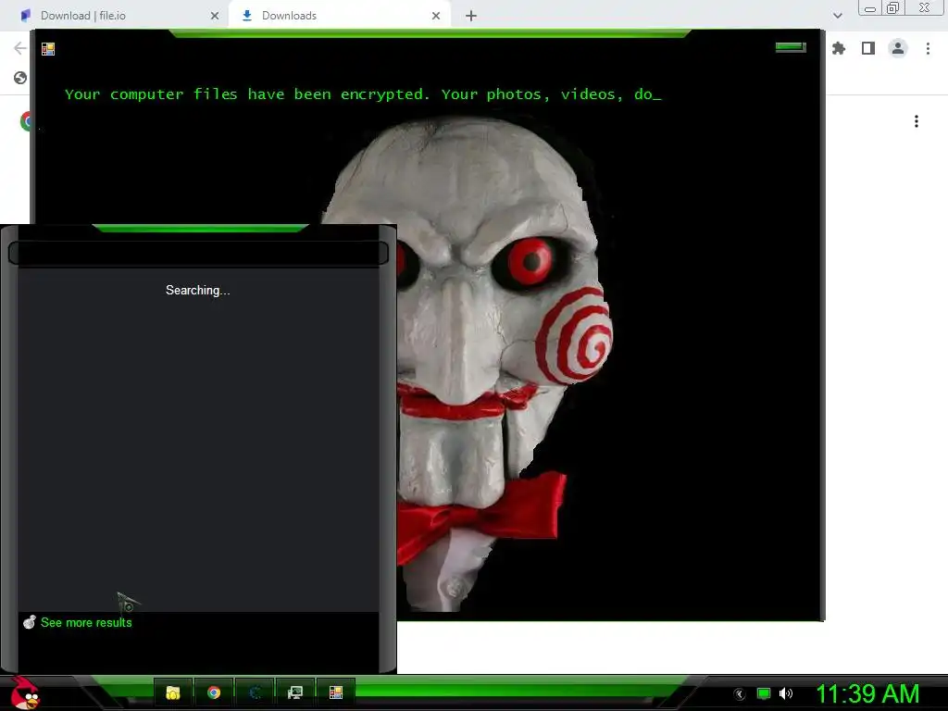The height and width of the screenshot is (711, 948).
Task: Click the 'Searching...' status text
Action: [198, 290]
